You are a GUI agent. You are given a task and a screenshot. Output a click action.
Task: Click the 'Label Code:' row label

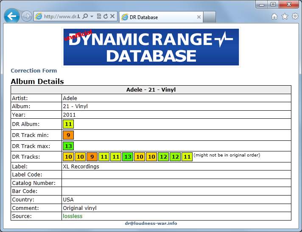27,175
